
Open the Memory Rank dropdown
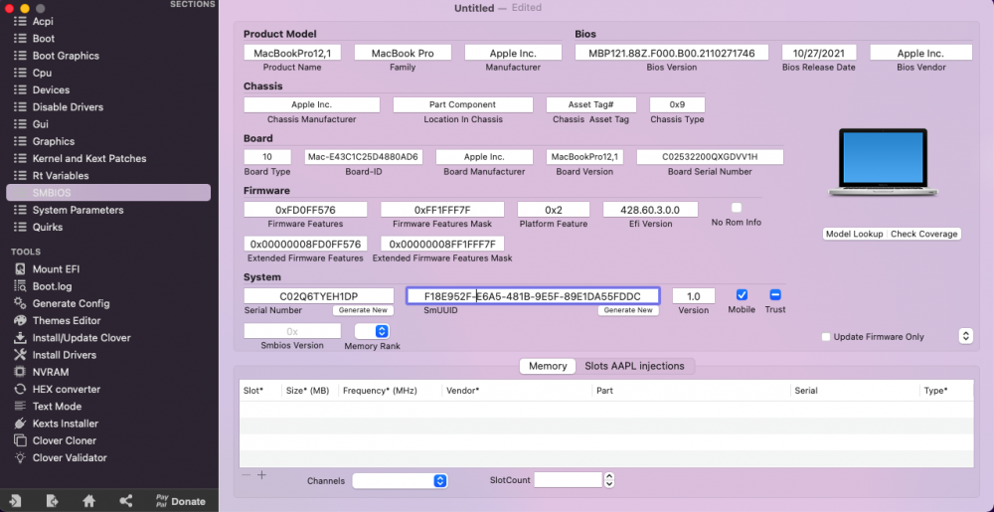click(372, 331)
